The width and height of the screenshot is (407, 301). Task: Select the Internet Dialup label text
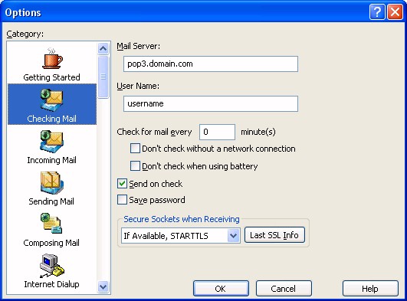tap(51, 284)
